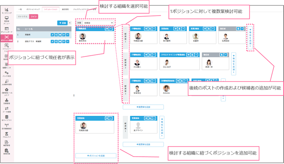Switch to マトリクス view toggle

[x=23, y=16]
